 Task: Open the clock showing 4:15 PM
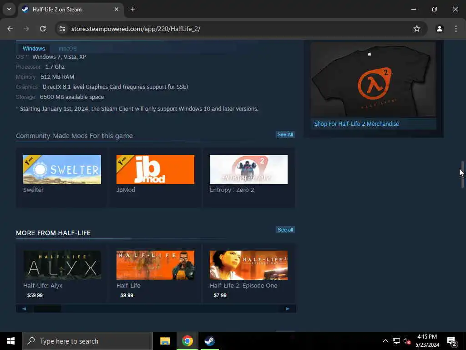click(x=427, y=341)
